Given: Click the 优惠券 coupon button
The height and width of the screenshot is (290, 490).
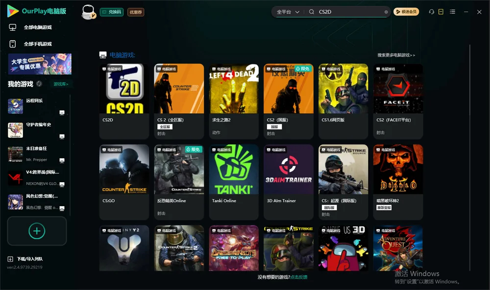Looking at the screenshot, I should [x=136, y=12].
